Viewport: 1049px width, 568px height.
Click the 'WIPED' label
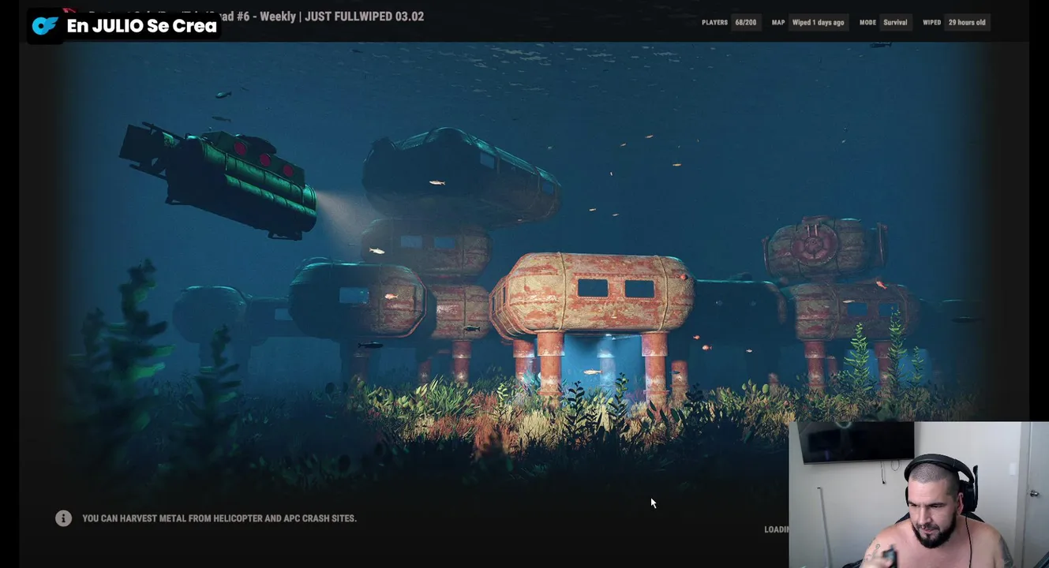931,22
